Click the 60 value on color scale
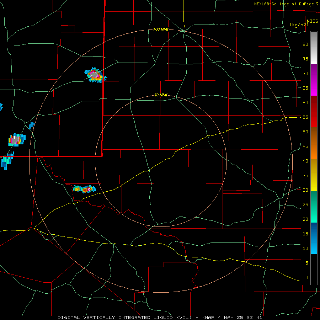320x320 pixels. [x=305, y=103]
